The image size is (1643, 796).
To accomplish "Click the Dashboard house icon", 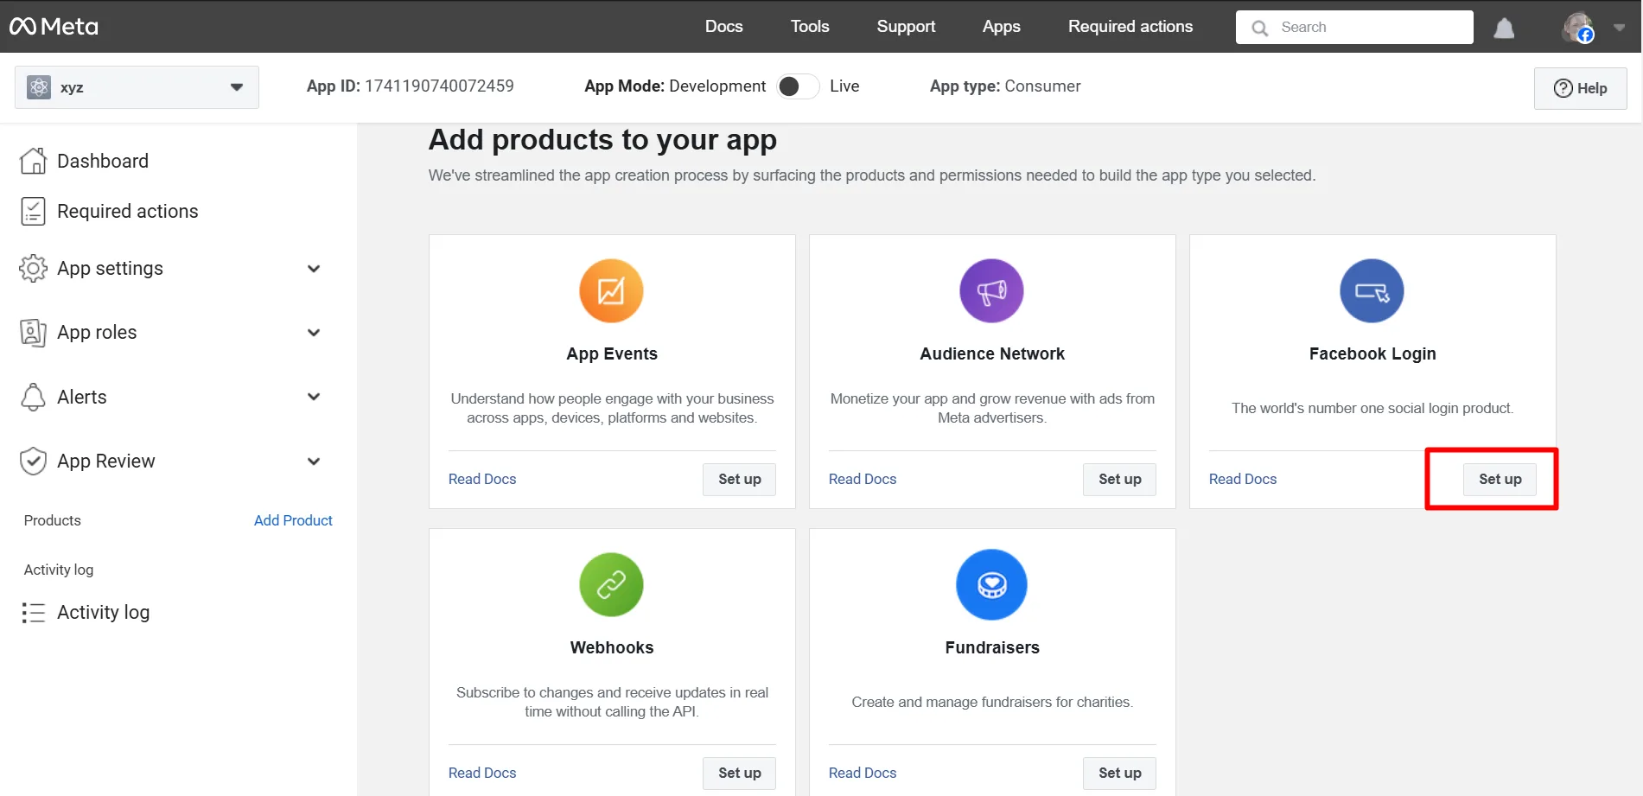I will click(x=33, y=161).
